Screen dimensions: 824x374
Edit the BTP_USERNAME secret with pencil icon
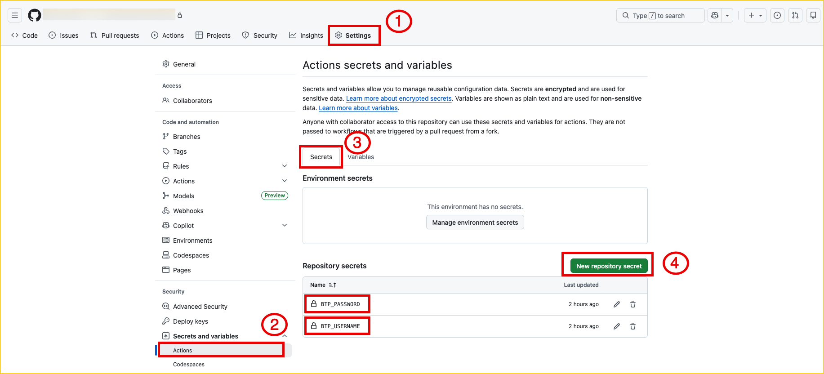(x=617, y=326)
